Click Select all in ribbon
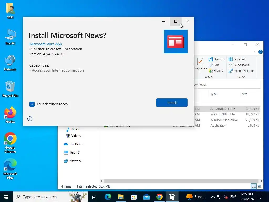This screenshot has width=269, height=202. tap(237, 59)
